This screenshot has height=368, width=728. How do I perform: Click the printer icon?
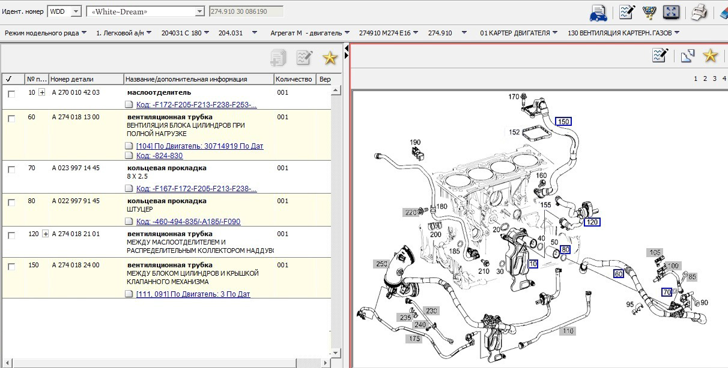point(698,12)
